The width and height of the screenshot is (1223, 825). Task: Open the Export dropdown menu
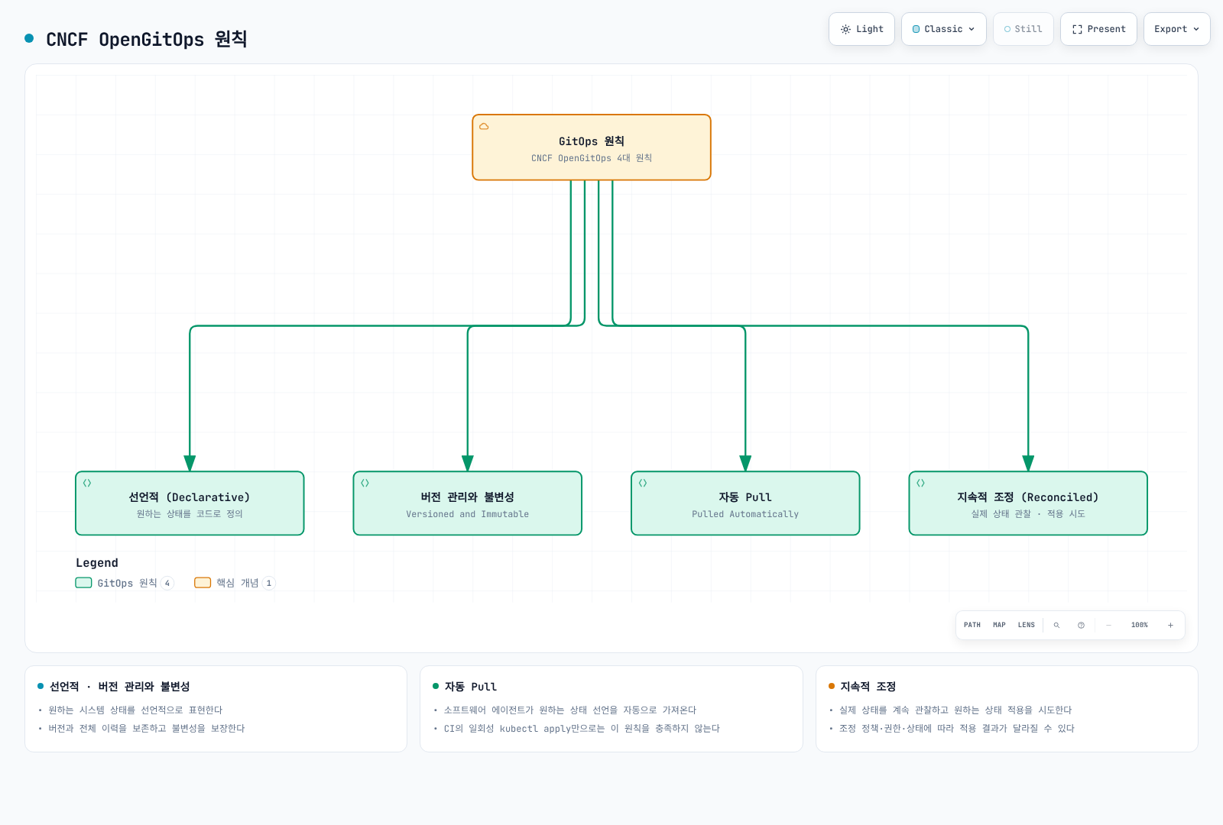tap(1176, 29)
